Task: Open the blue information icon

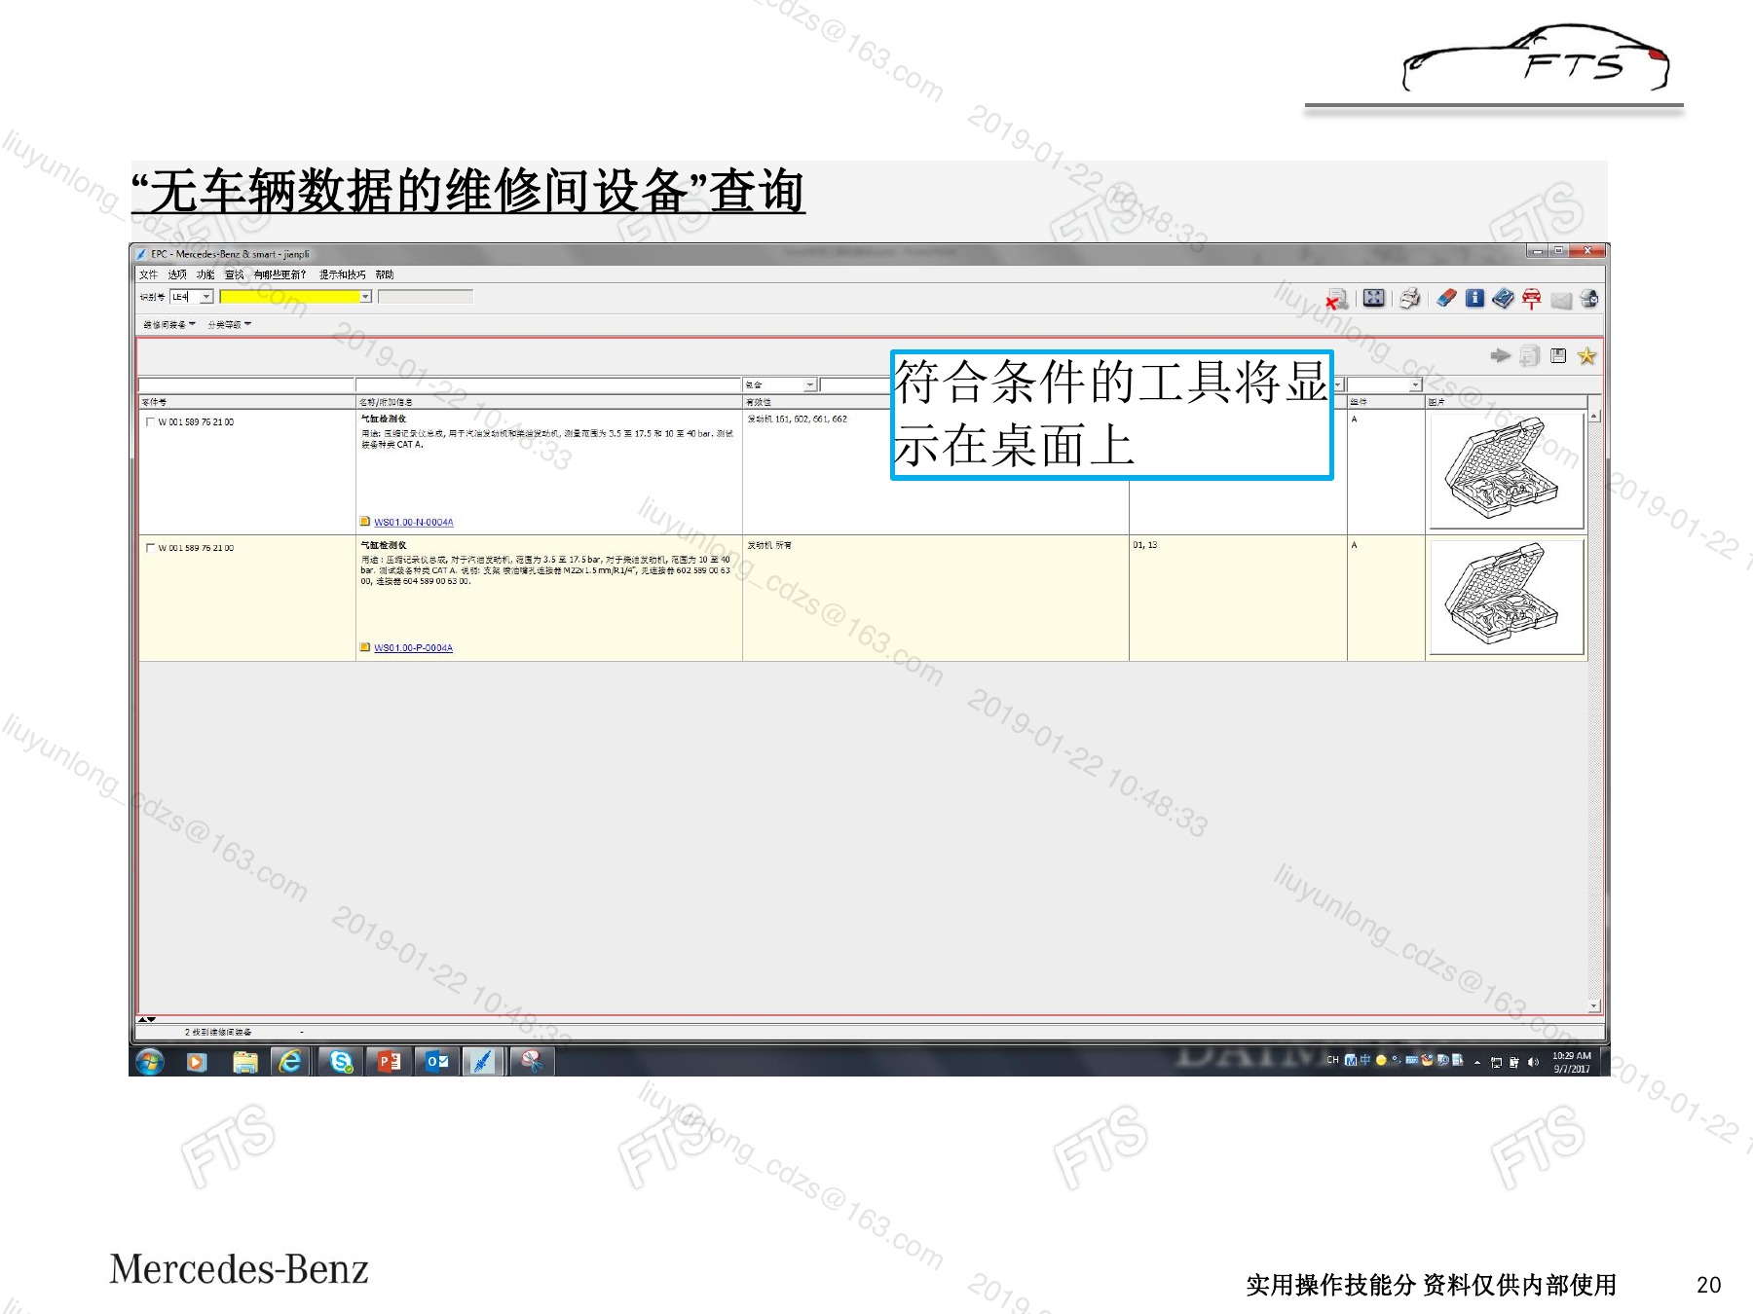Action: [1474, 299]
